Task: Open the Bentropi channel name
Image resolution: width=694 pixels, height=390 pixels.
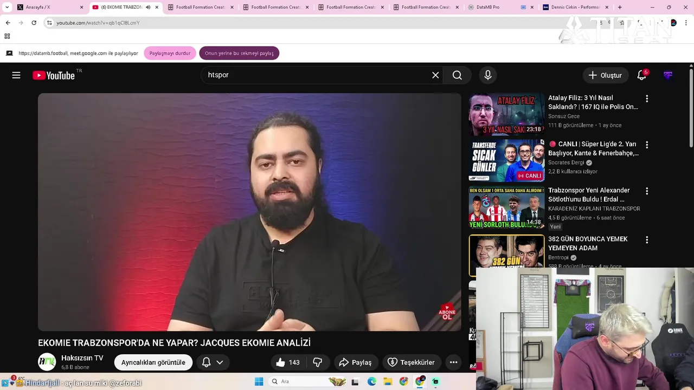Action: [x=558, y=257]
